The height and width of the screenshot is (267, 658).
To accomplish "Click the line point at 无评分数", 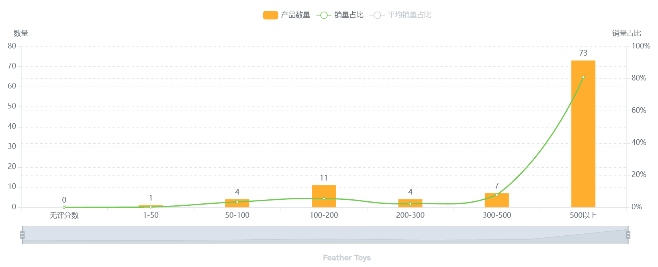I will 64,207.
